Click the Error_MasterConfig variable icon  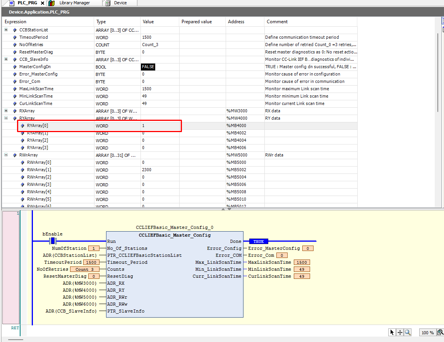coord(15,74)
